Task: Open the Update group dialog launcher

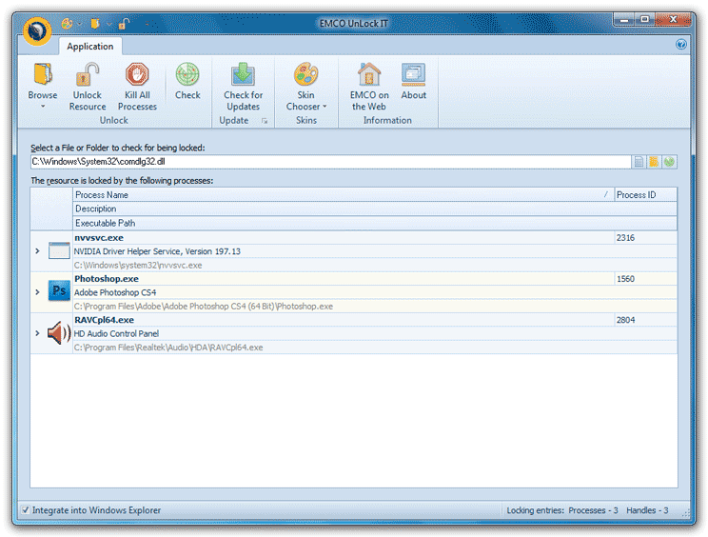Action: 265,121
